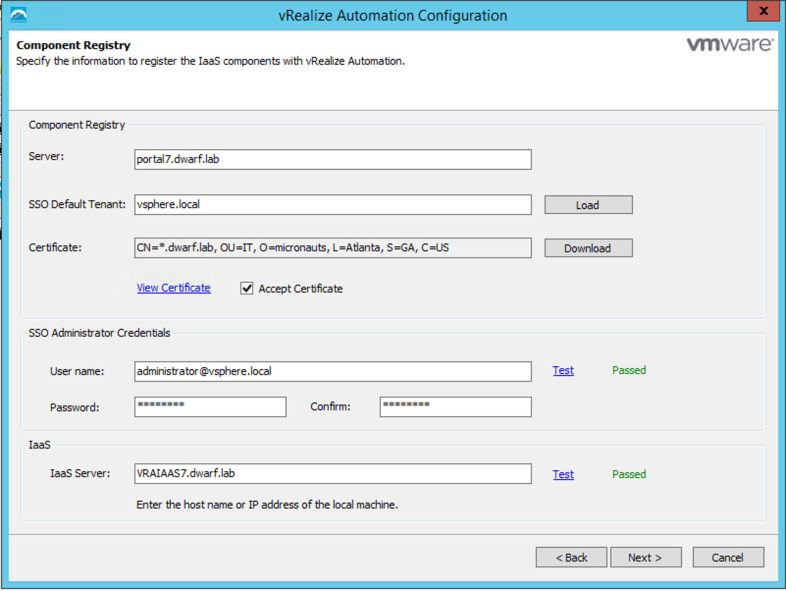Click into the Password field
Screen dimensions: 786x591
(210, 407)
